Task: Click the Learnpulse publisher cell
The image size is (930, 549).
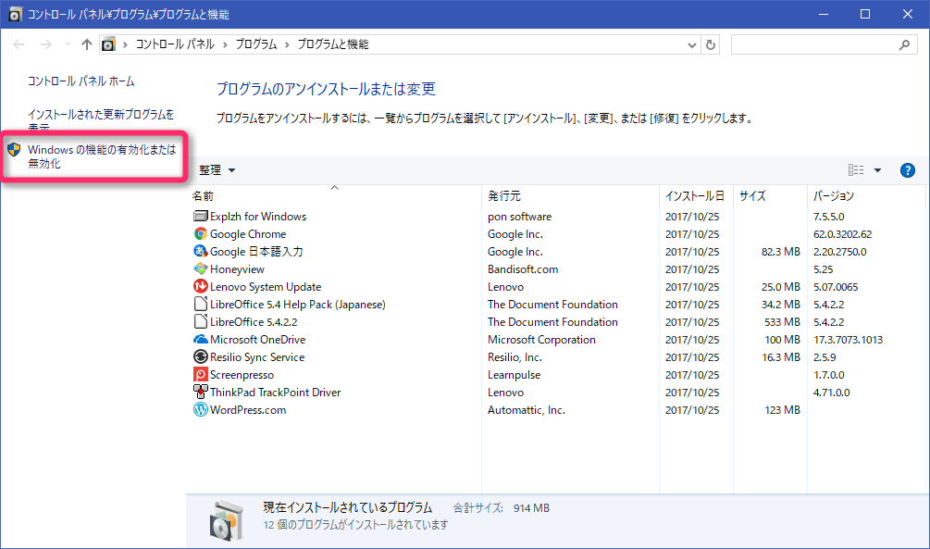Action: click(x=515, y=375)
